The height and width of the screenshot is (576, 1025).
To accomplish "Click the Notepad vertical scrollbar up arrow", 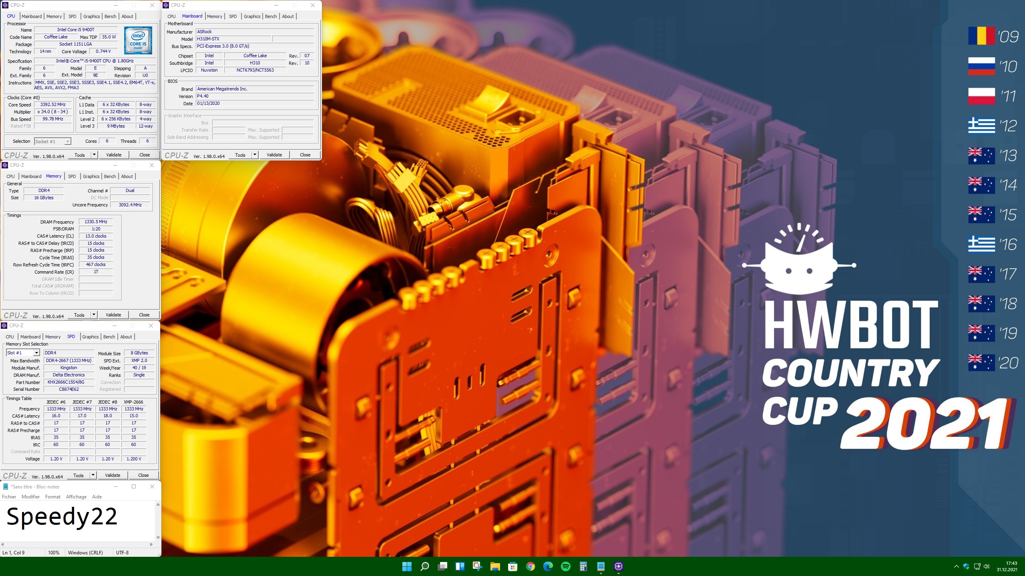I will point(158,504).
